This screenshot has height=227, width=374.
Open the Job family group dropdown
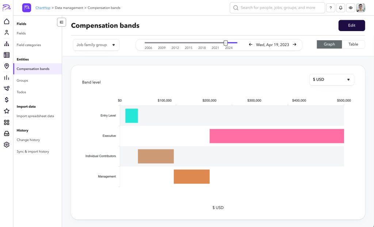(96, 45)
